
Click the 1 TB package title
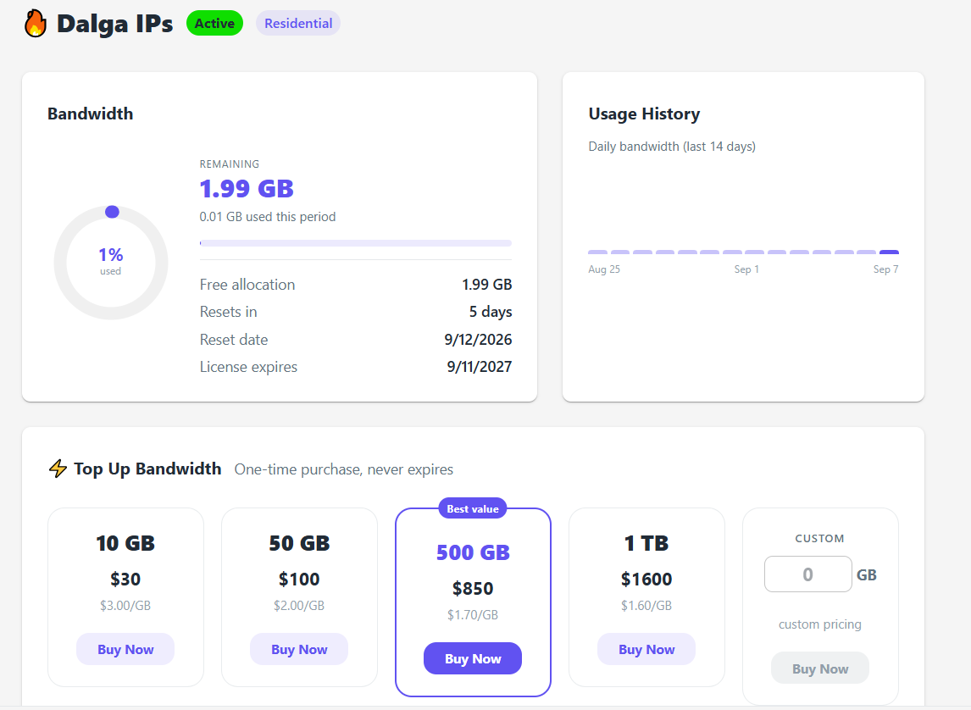(x=646, y=543)
